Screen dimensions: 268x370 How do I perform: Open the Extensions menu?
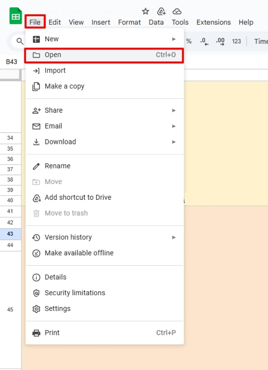[213, 22]
